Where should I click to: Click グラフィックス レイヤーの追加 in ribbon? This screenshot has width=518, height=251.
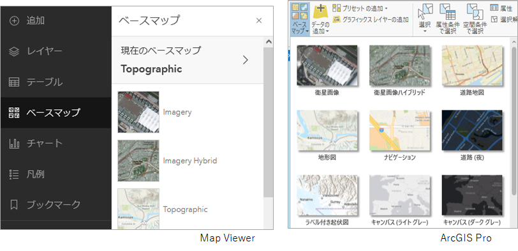(x=371, y=20)
